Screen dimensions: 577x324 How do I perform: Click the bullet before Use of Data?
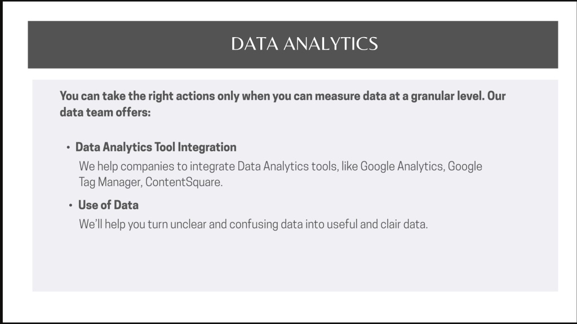tap(70, 205)
